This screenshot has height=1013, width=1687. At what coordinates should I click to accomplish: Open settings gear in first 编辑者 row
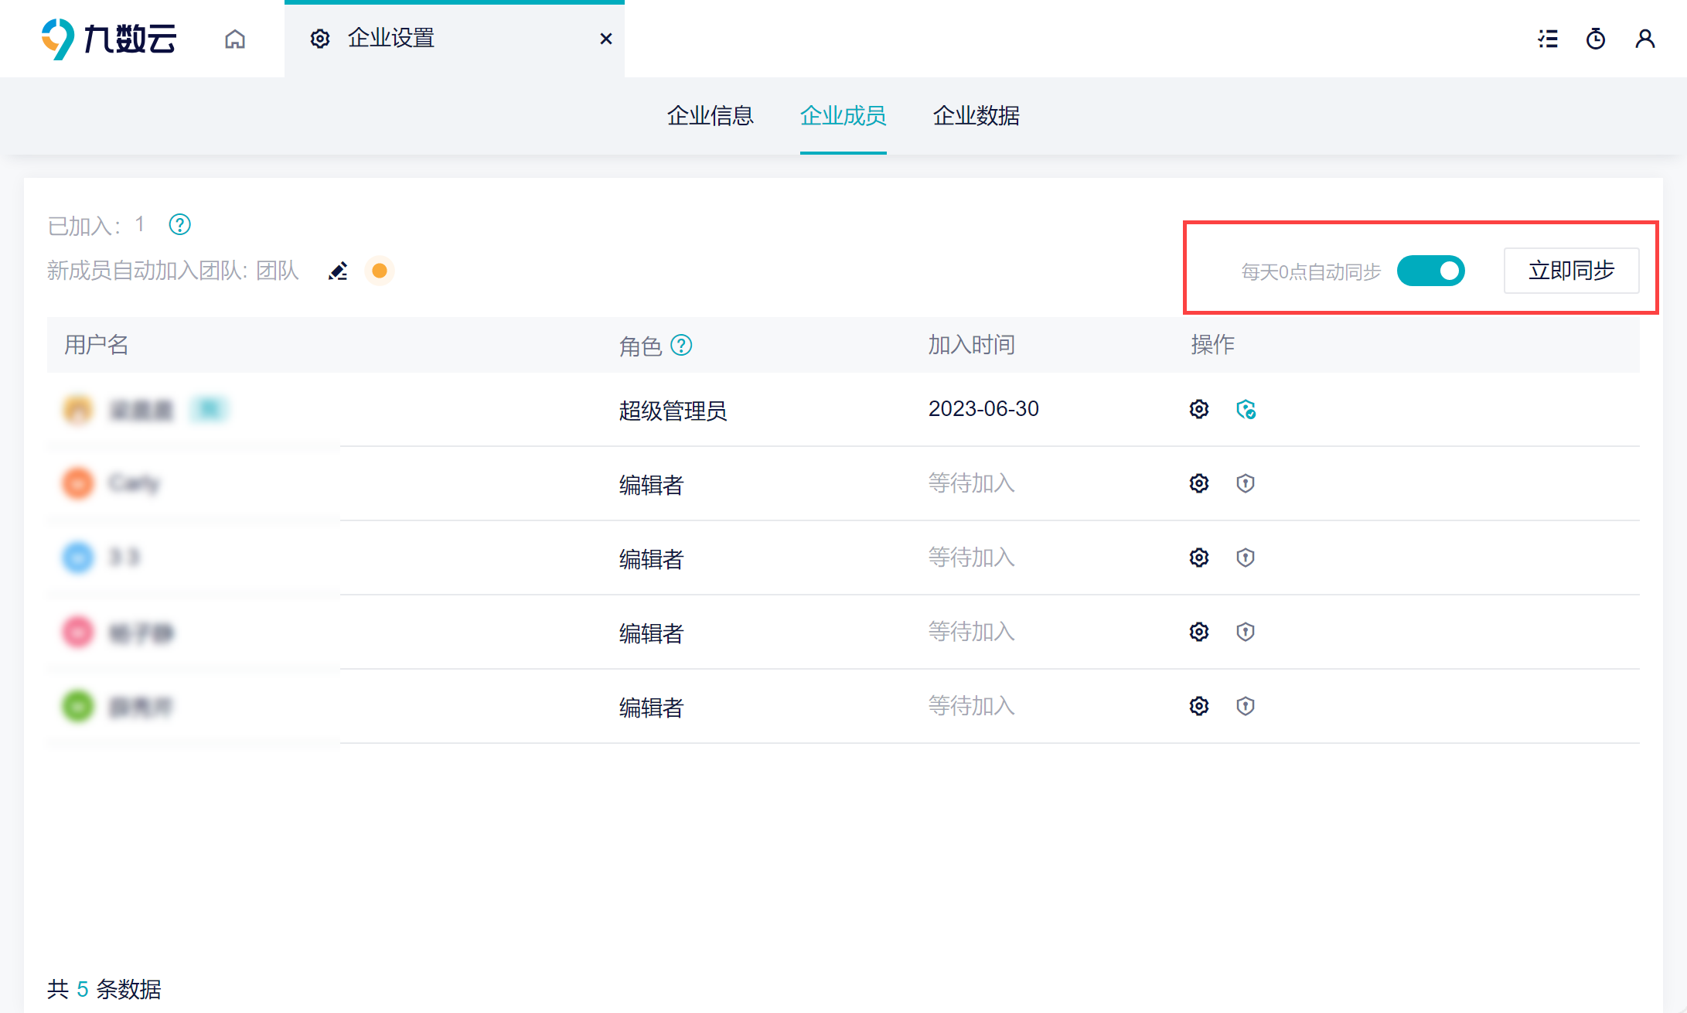[x=1199, y=483]
